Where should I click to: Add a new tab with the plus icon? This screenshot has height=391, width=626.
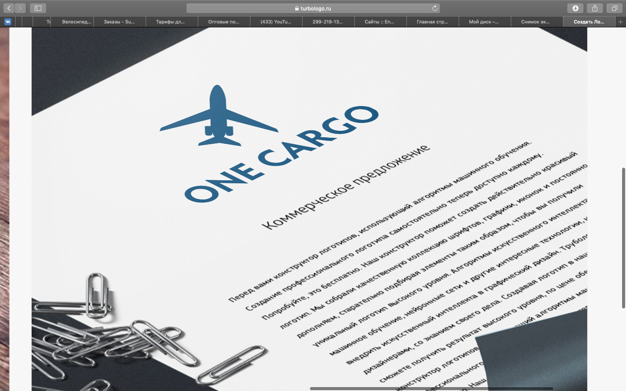click(x=620, y=22)
